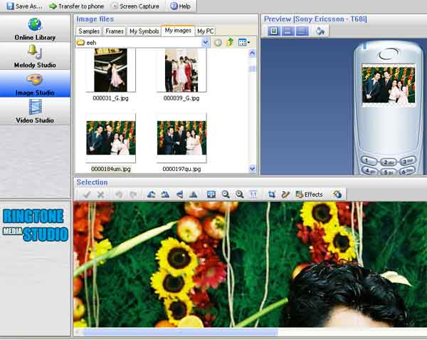427x340 pixels.
Task: Click the phone keypad 1 key
Action: coord(369,161)
